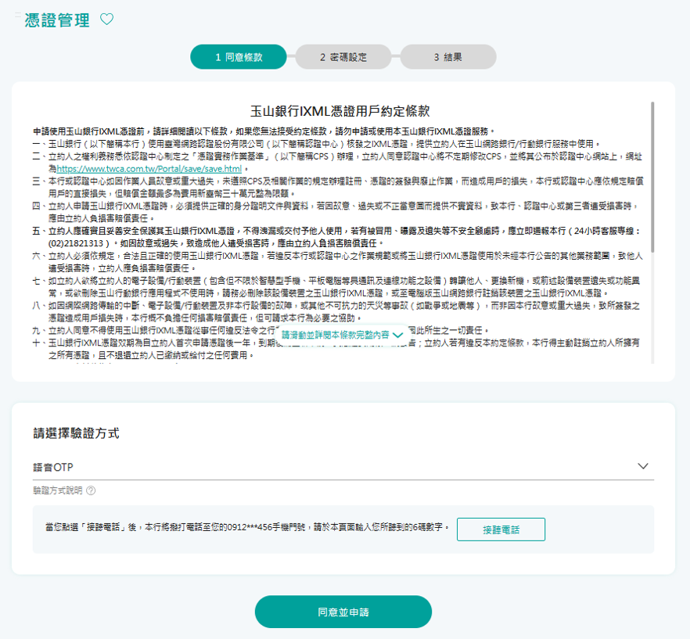
Task: Add 憑證管理 to favorites with heart icon
Action: pyautogui.click(x=106, y=20)
